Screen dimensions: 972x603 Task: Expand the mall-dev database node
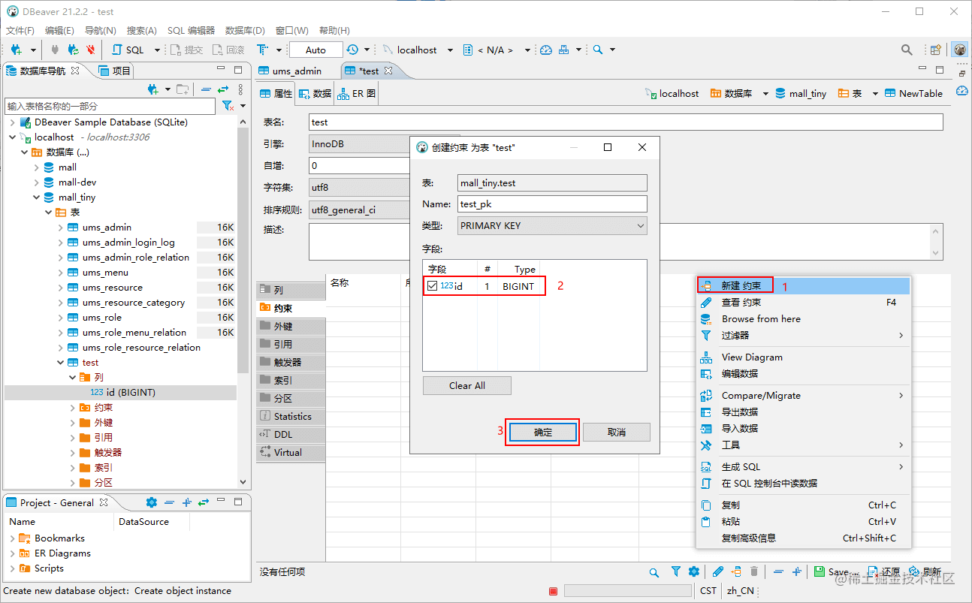pyautogui.click(x=37, y=182)
